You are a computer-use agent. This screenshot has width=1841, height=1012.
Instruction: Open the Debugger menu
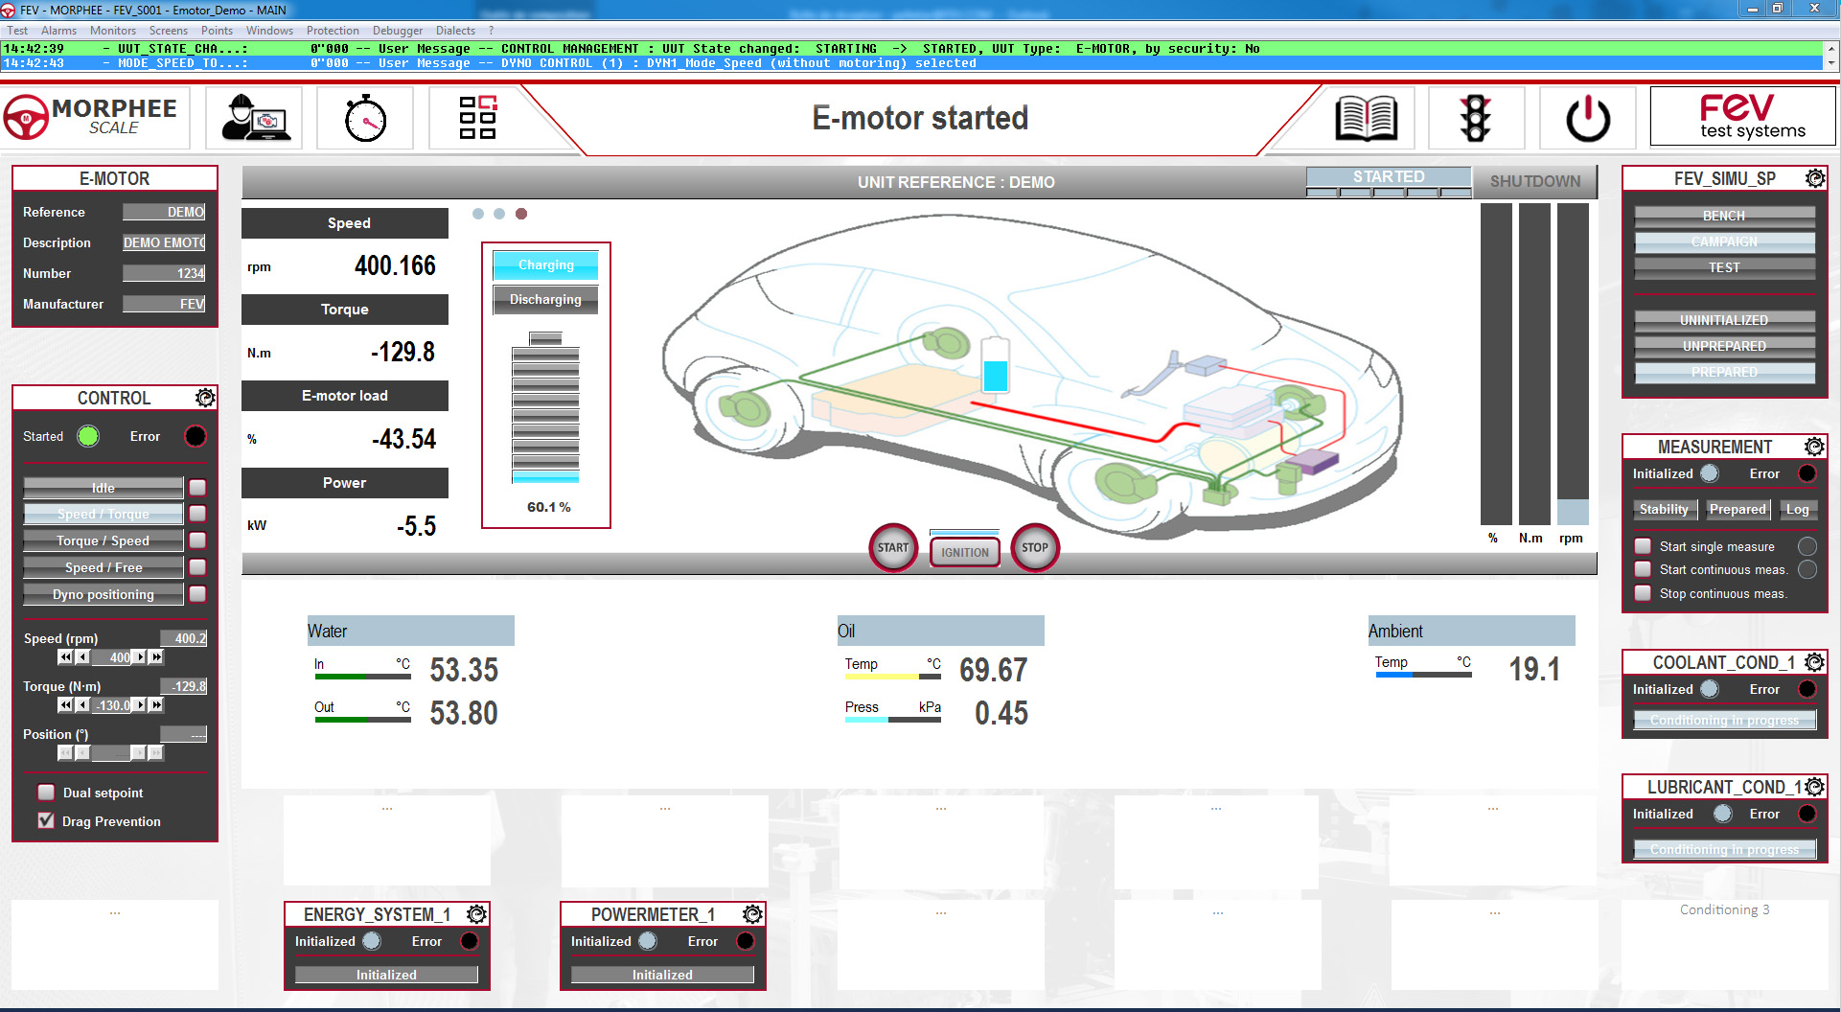click(x=398, y=31)
